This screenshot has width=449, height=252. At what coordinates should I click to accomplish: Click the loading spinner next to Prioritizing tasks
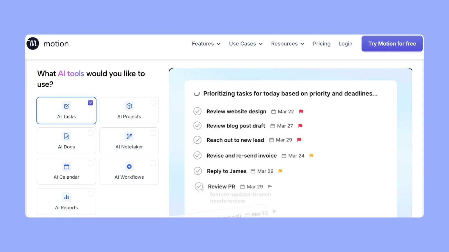(197, 94)
